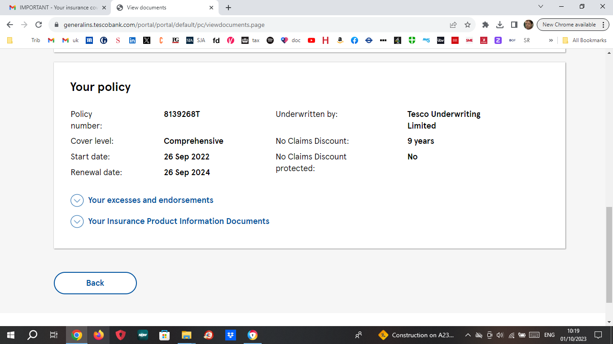Show hidden system tray icons chevron
Screen dimensions: 613x344
(468, 335)
